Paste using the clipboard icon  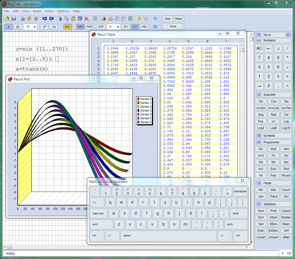[x=73, y=18]
